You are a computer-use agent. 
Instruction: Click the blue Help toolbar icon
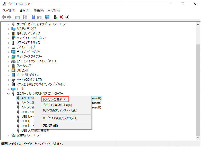pyautogui.click(x=33, y=17)
